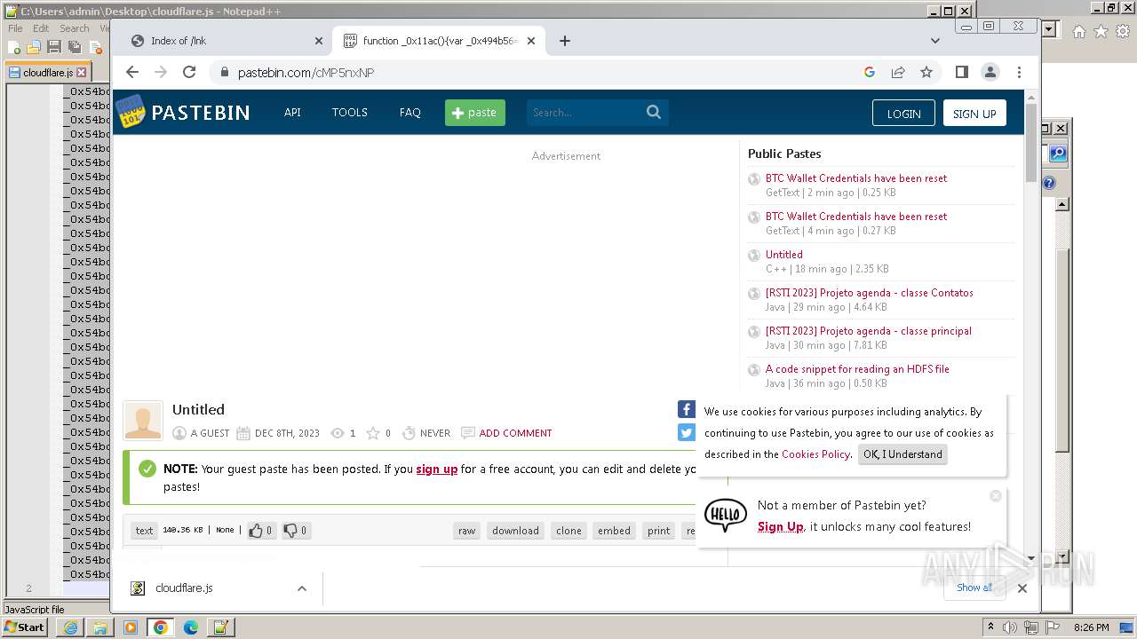Dismiss the downloads bar

click(1022, 588)
